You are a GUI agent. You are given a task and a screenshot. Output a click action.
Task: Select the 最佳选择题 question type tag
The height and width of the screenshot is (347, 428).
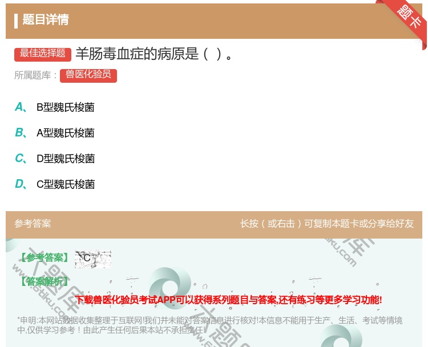click(x=43, y=54)
